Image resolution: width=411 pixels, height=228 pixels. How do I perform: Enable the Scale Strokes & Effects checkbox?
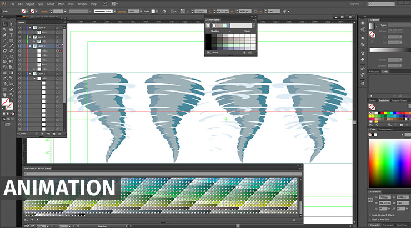[370, 215]
